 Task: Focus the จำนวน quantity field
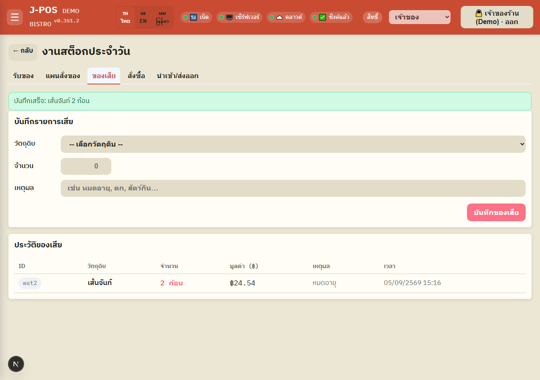pyautogui.click(x=86, y=166)
